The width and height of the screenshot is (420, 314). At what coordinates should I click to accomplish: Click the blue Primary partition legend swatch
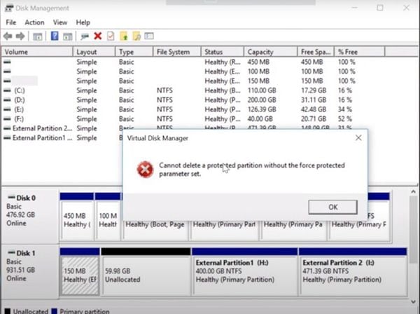pos(55,311)
